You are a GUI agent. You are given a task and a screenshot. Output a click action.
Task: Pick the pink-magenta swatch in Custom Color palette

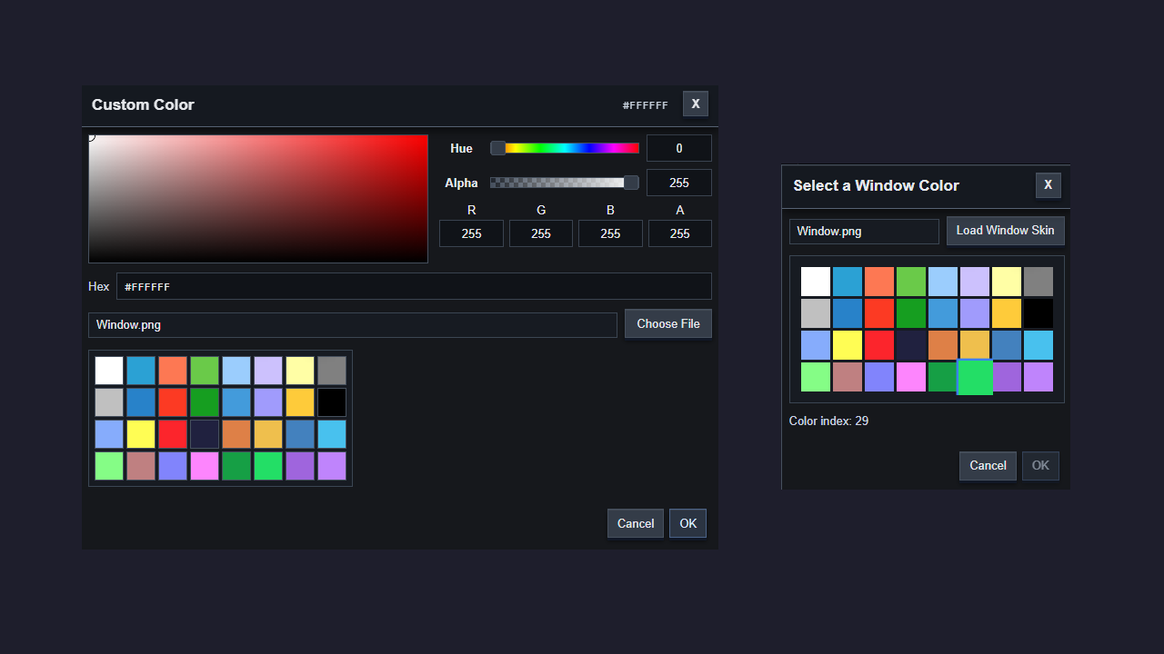[205, 466]
